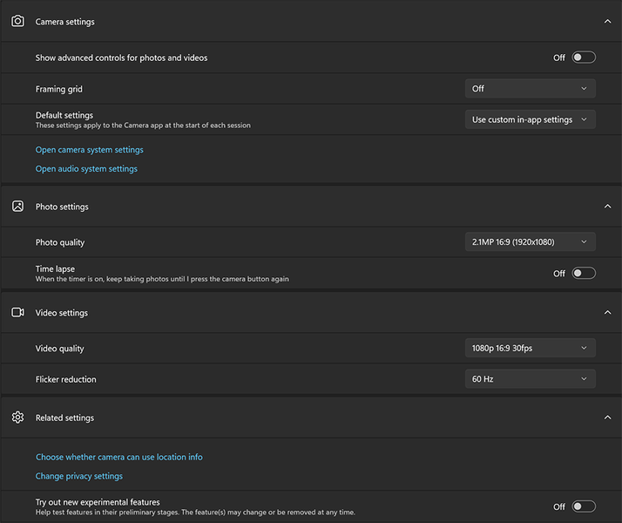Screen dimensions: 622x523
Task: Click the video camera icon beside Video settings
Action: (x=17, y=312)
